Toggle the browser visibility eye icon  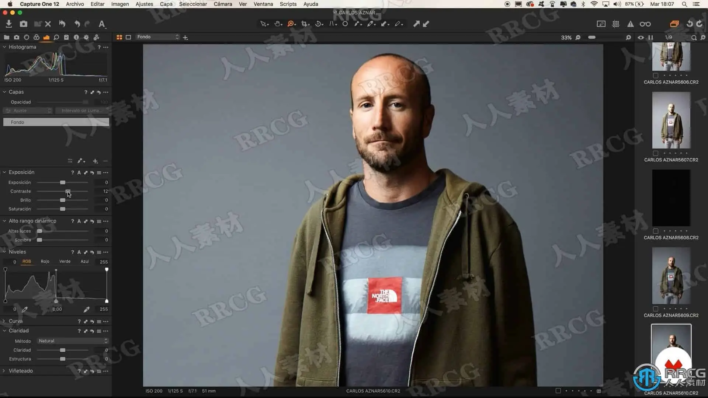641,38
